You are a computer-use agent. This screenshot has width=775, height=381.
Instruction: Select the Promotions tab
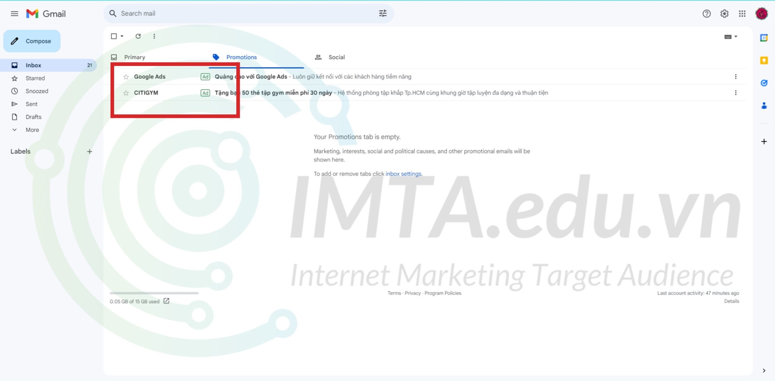[242, 57]
